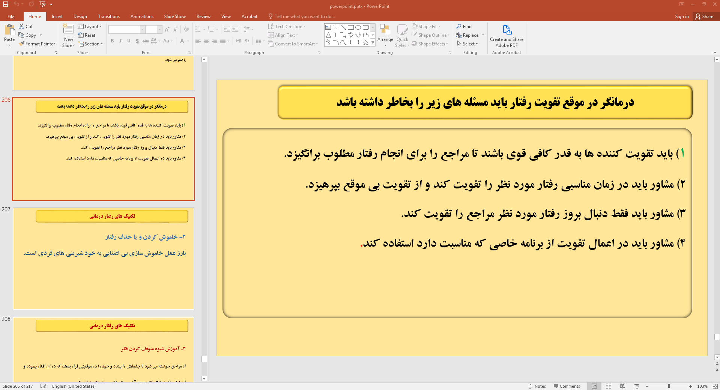
Task: Switch to Normal view in status bar
Action: point(594,386)
